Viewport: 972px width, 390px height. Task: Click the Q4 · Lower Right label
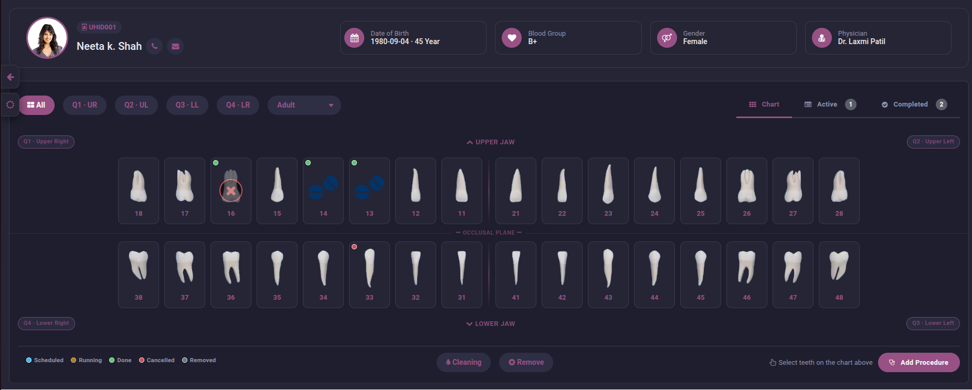tap(46, 323)
